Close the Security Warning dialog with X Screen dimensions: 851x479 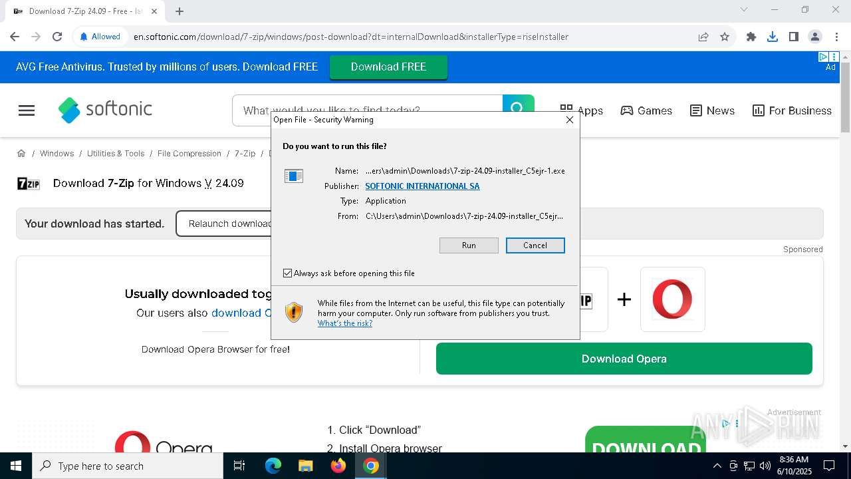[x=569, y=120]
